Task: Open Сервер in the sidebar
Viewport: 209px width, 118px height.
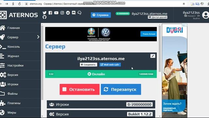Action: coord(20,37)
